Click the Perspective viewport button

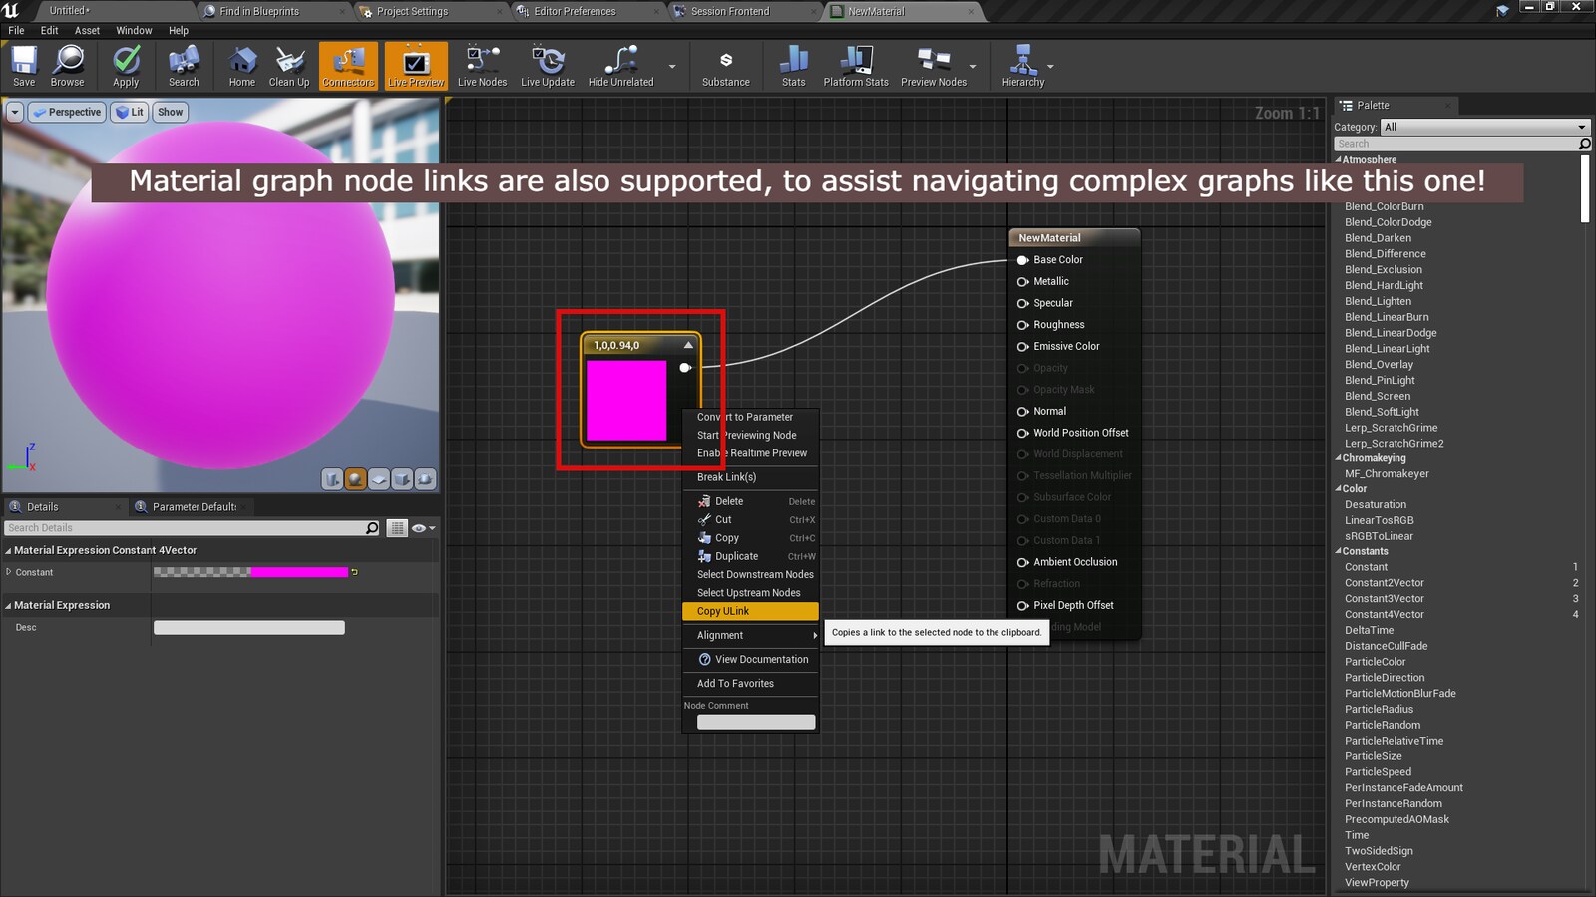(67, 112)
